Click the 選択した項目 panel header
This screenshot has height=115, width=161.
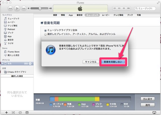click(17, 76)
